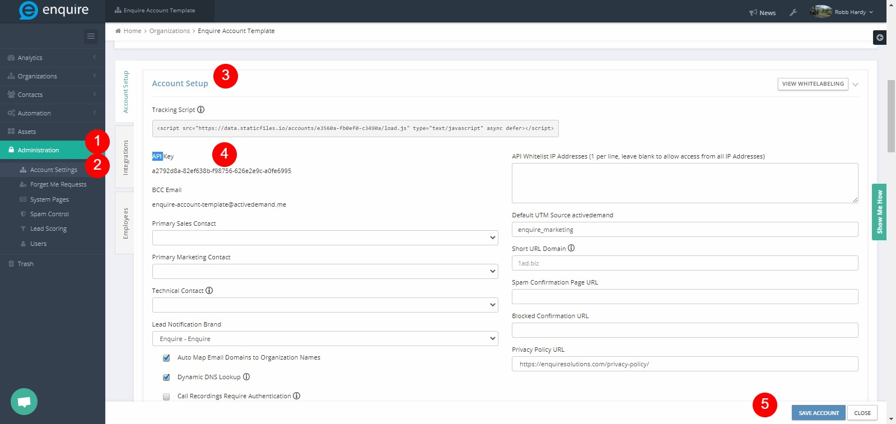Screen dimensions: 896x424
Task: Toggle Auto Map Email Domains checkbox
Action: click(166, 358)
